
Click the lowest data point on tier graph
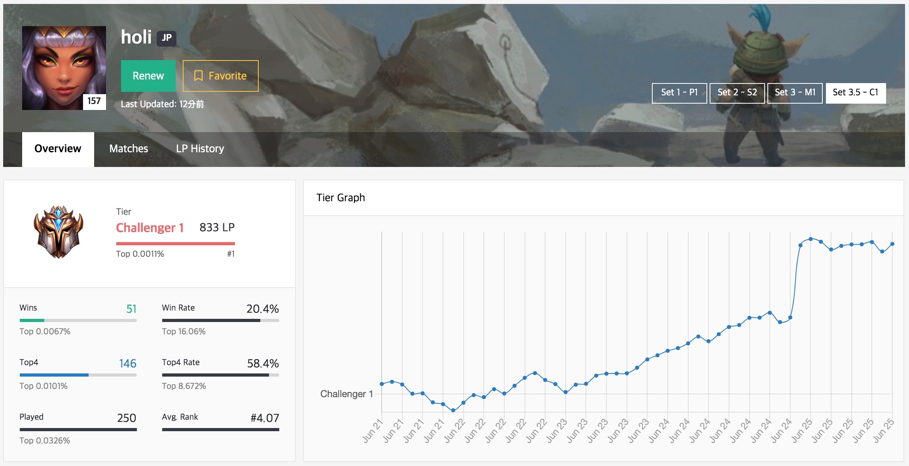453,410
